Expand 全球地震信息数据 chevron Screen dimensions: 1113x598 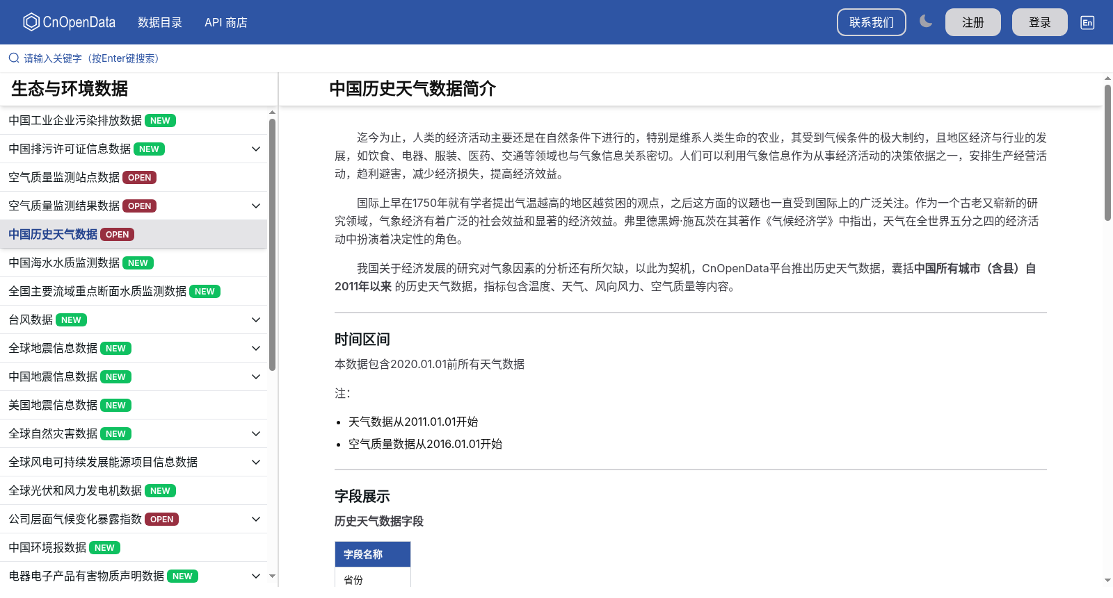(x=256, y=348)
